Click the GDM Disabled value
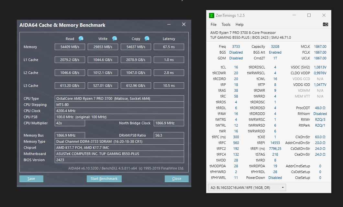The height and width of the screenshot is (207, 343). pyautogui.click(x=236, y=58)
